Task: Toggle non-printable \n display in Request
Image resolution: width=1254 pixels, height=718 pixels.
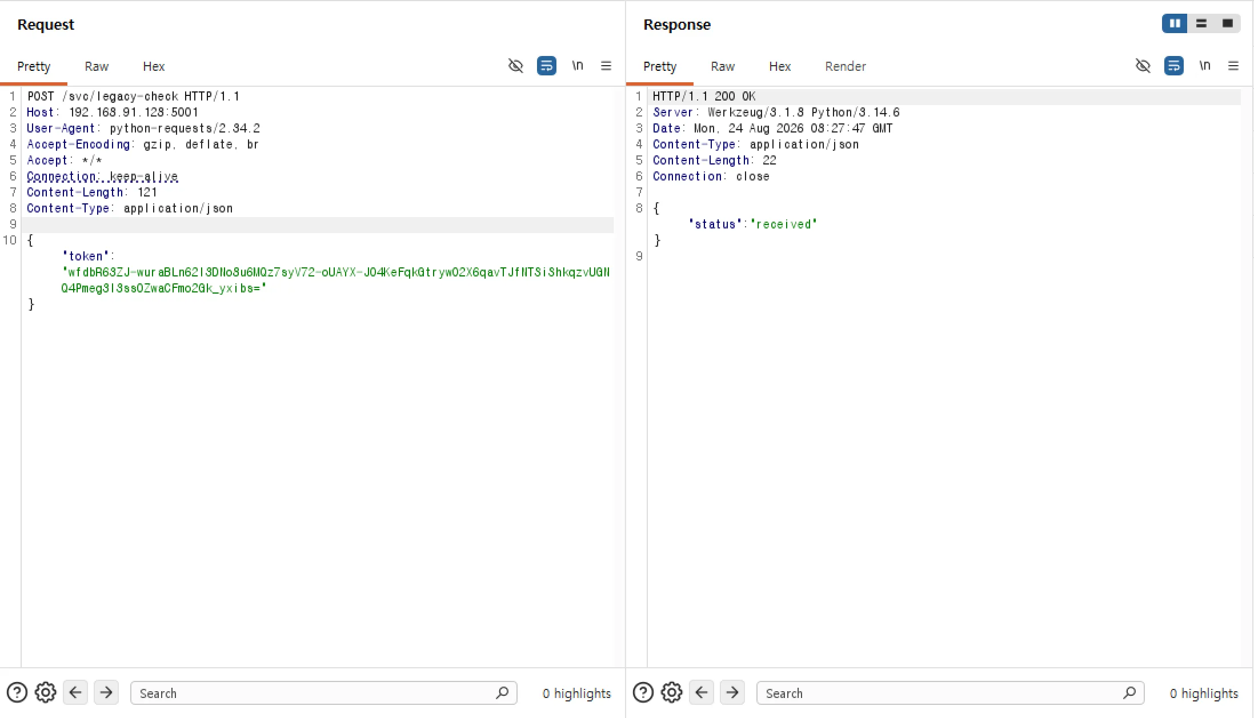Action: point(578,66)
